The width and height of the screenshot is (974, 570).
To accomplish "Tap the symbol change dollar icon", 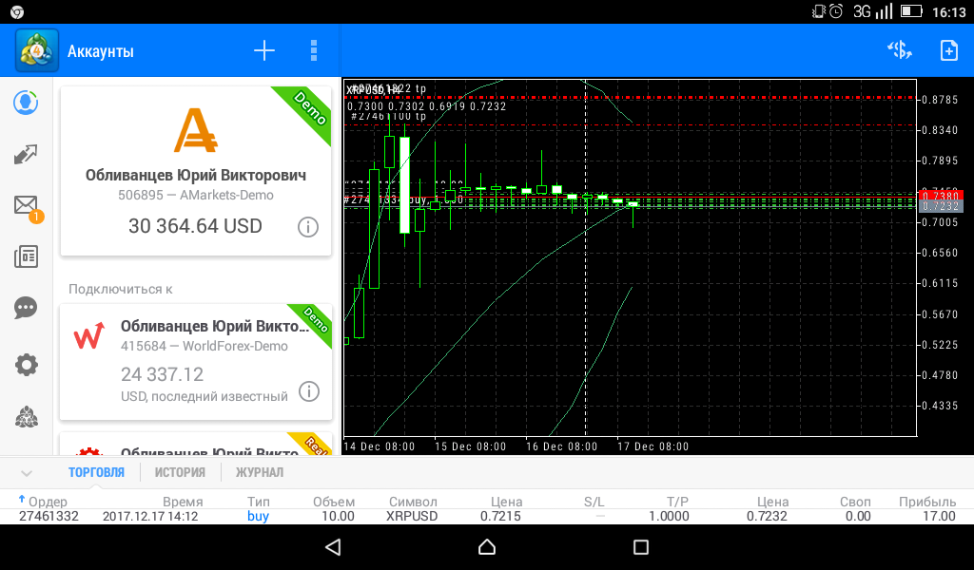I will point(900,50).
